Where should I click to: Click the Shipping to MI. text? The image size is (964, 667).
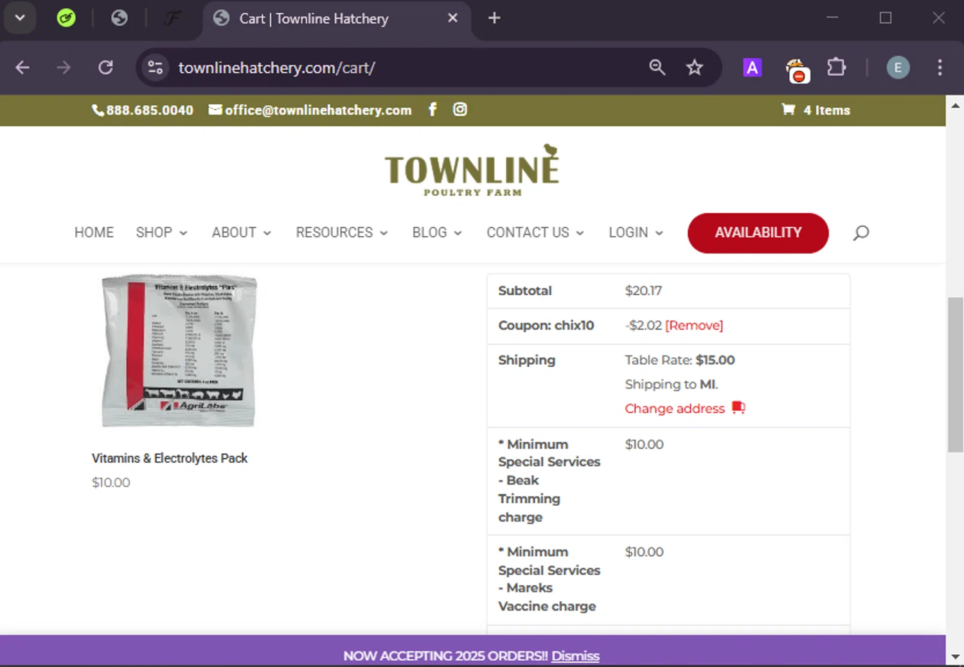click(672, 385)
